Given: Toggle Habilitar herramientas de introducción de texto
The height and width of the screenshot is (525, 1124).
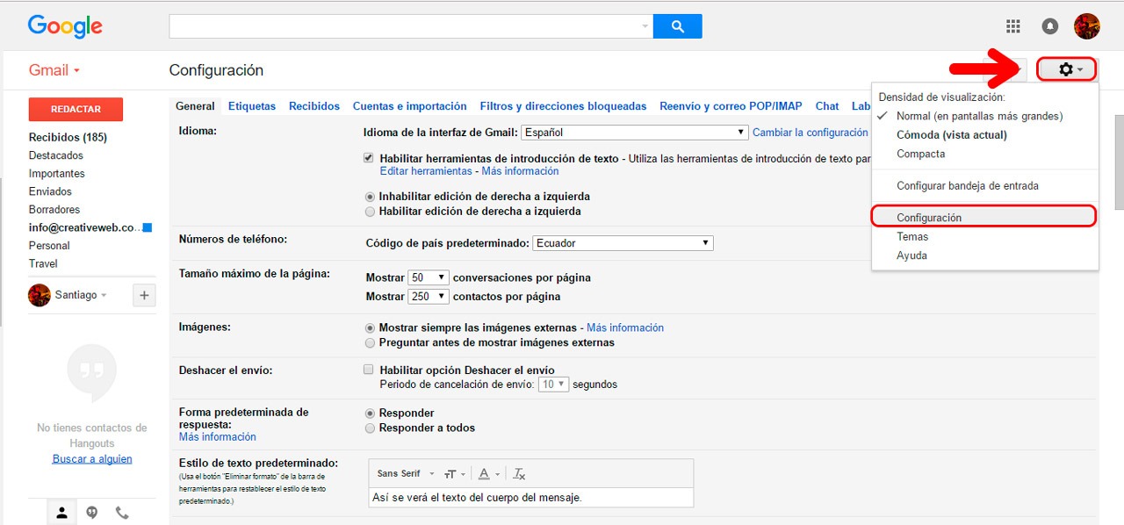Looking at the screenshot, I should pos(369,158).
